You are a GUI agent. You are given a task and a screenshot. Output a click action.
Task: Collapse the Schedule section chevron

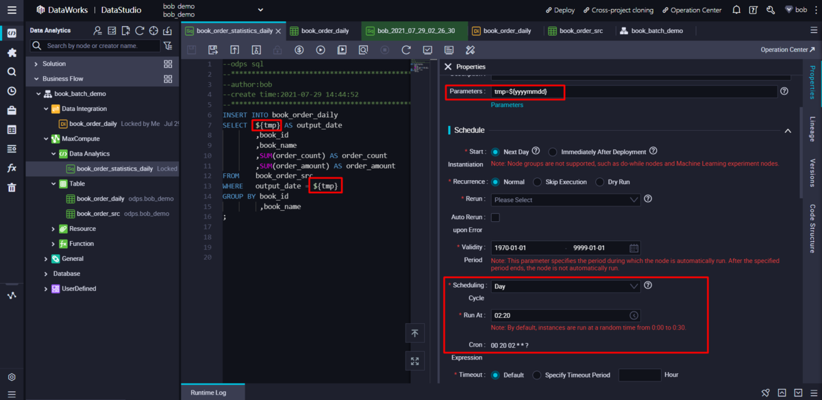[x=788, y=130]
